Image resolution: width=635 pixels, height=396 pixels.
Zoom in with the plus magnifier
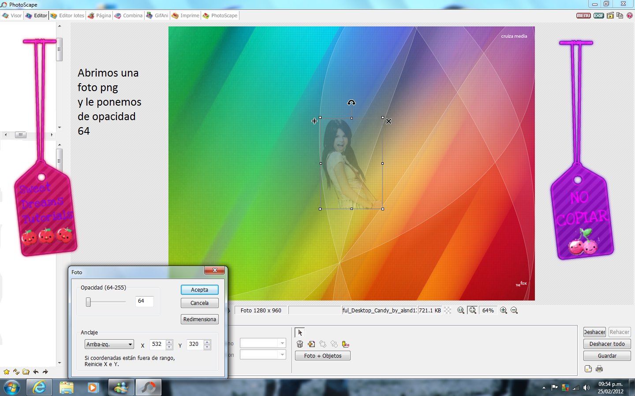click(504, 311)
